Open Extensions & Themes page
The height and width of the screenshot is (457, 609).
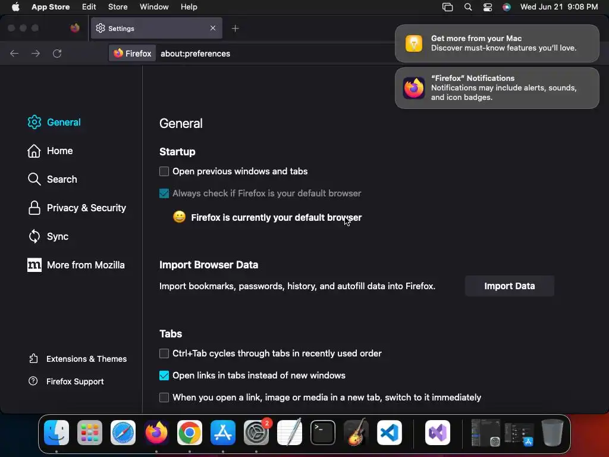[x=78, y=359]
